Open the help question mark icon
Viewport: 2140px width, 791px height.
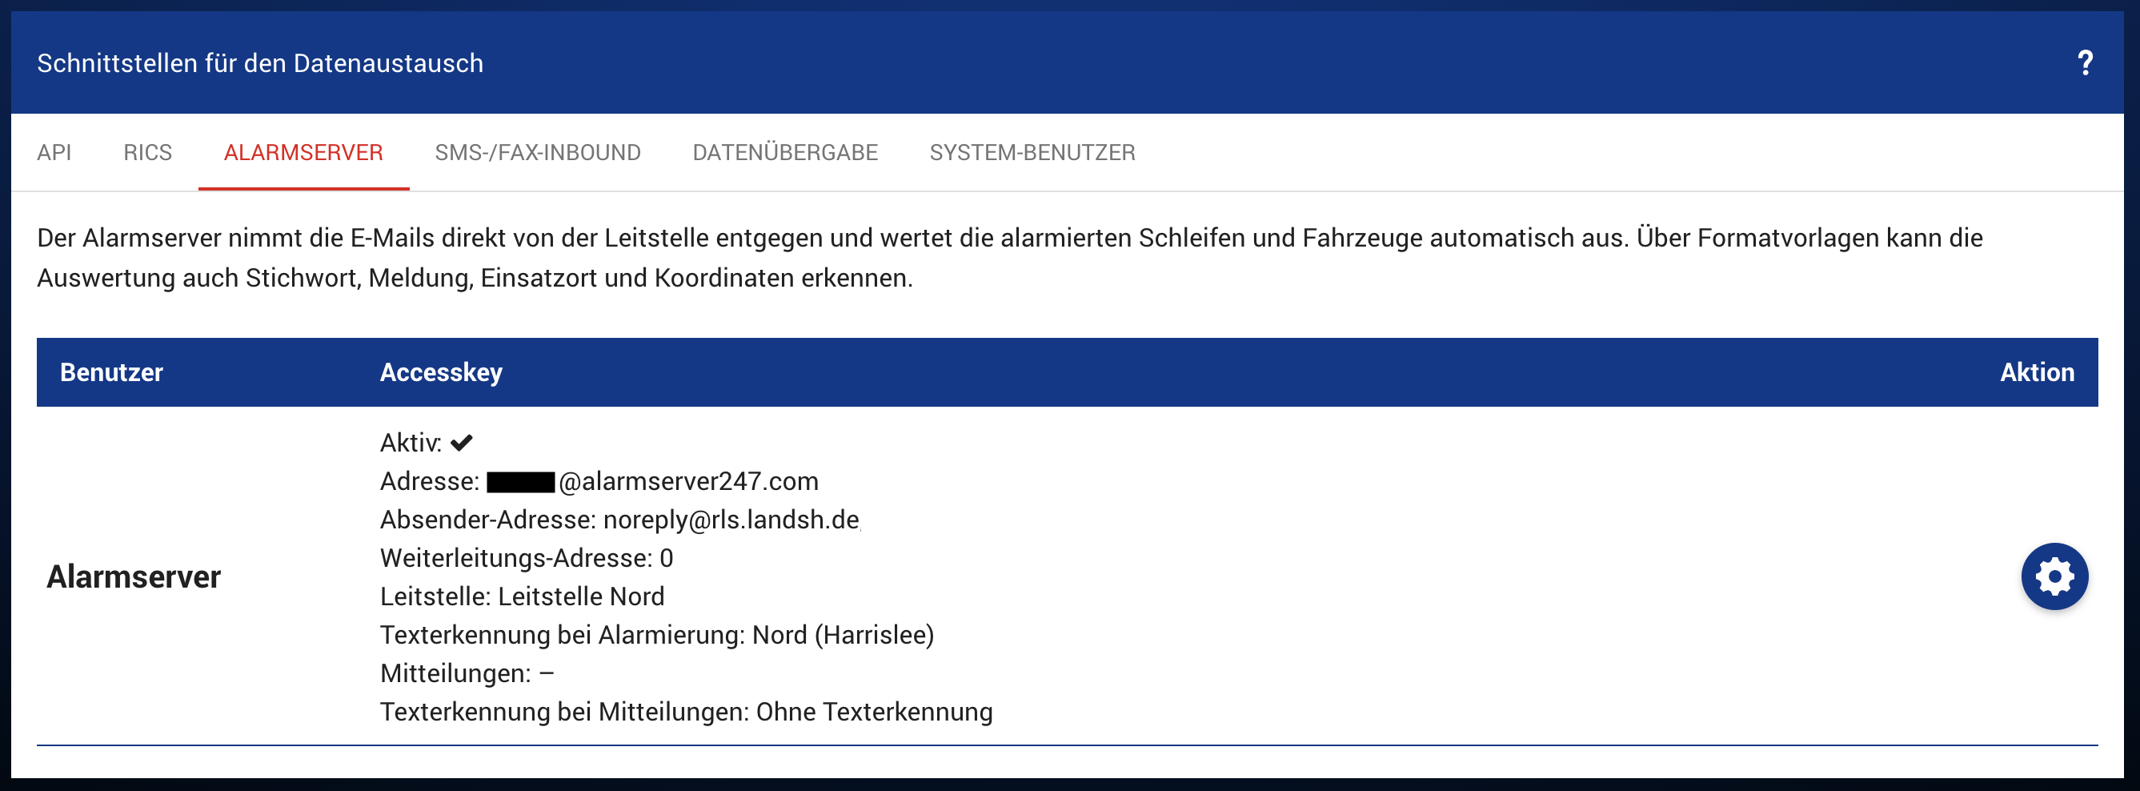[x=2084, y=63]
